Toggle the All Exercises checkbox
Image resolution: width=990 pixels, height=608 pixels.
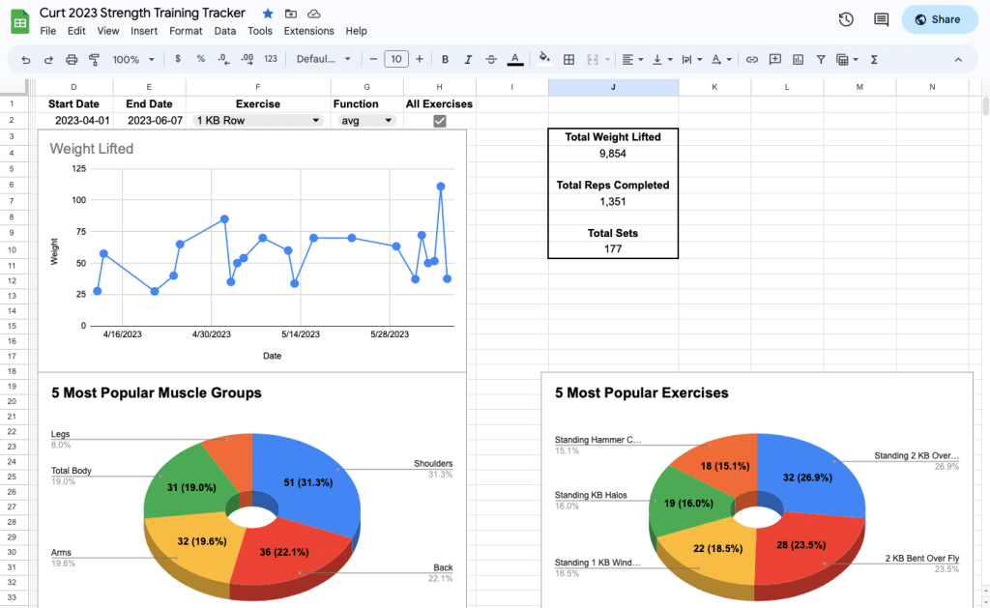[x=440, y=121]
